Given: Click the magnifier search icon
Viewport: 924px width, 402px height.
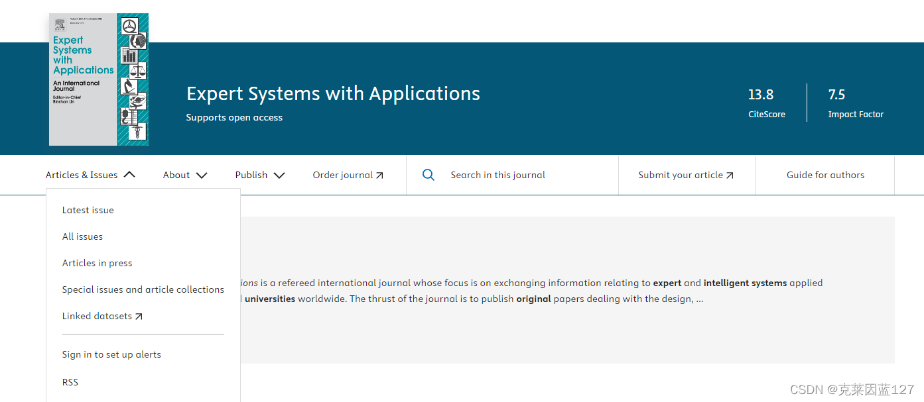Looking at the screenshot, I should (x=429, y=175).
